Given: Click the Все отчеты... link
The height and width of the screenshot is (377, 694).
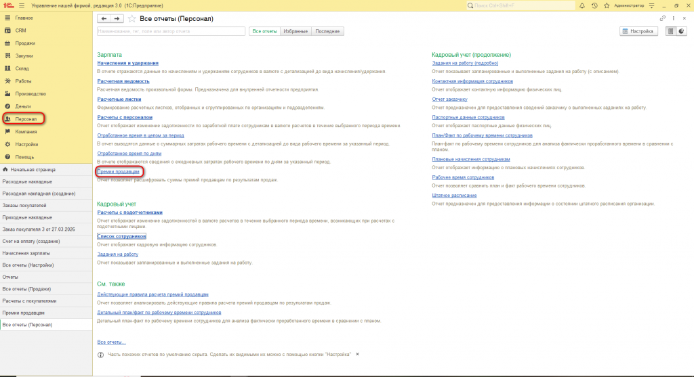Looking at the screenshot, I should [111, 342].
